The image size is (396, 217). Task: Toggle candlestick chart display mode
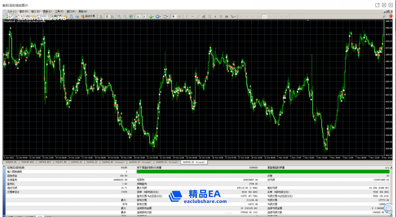(106, 16)
